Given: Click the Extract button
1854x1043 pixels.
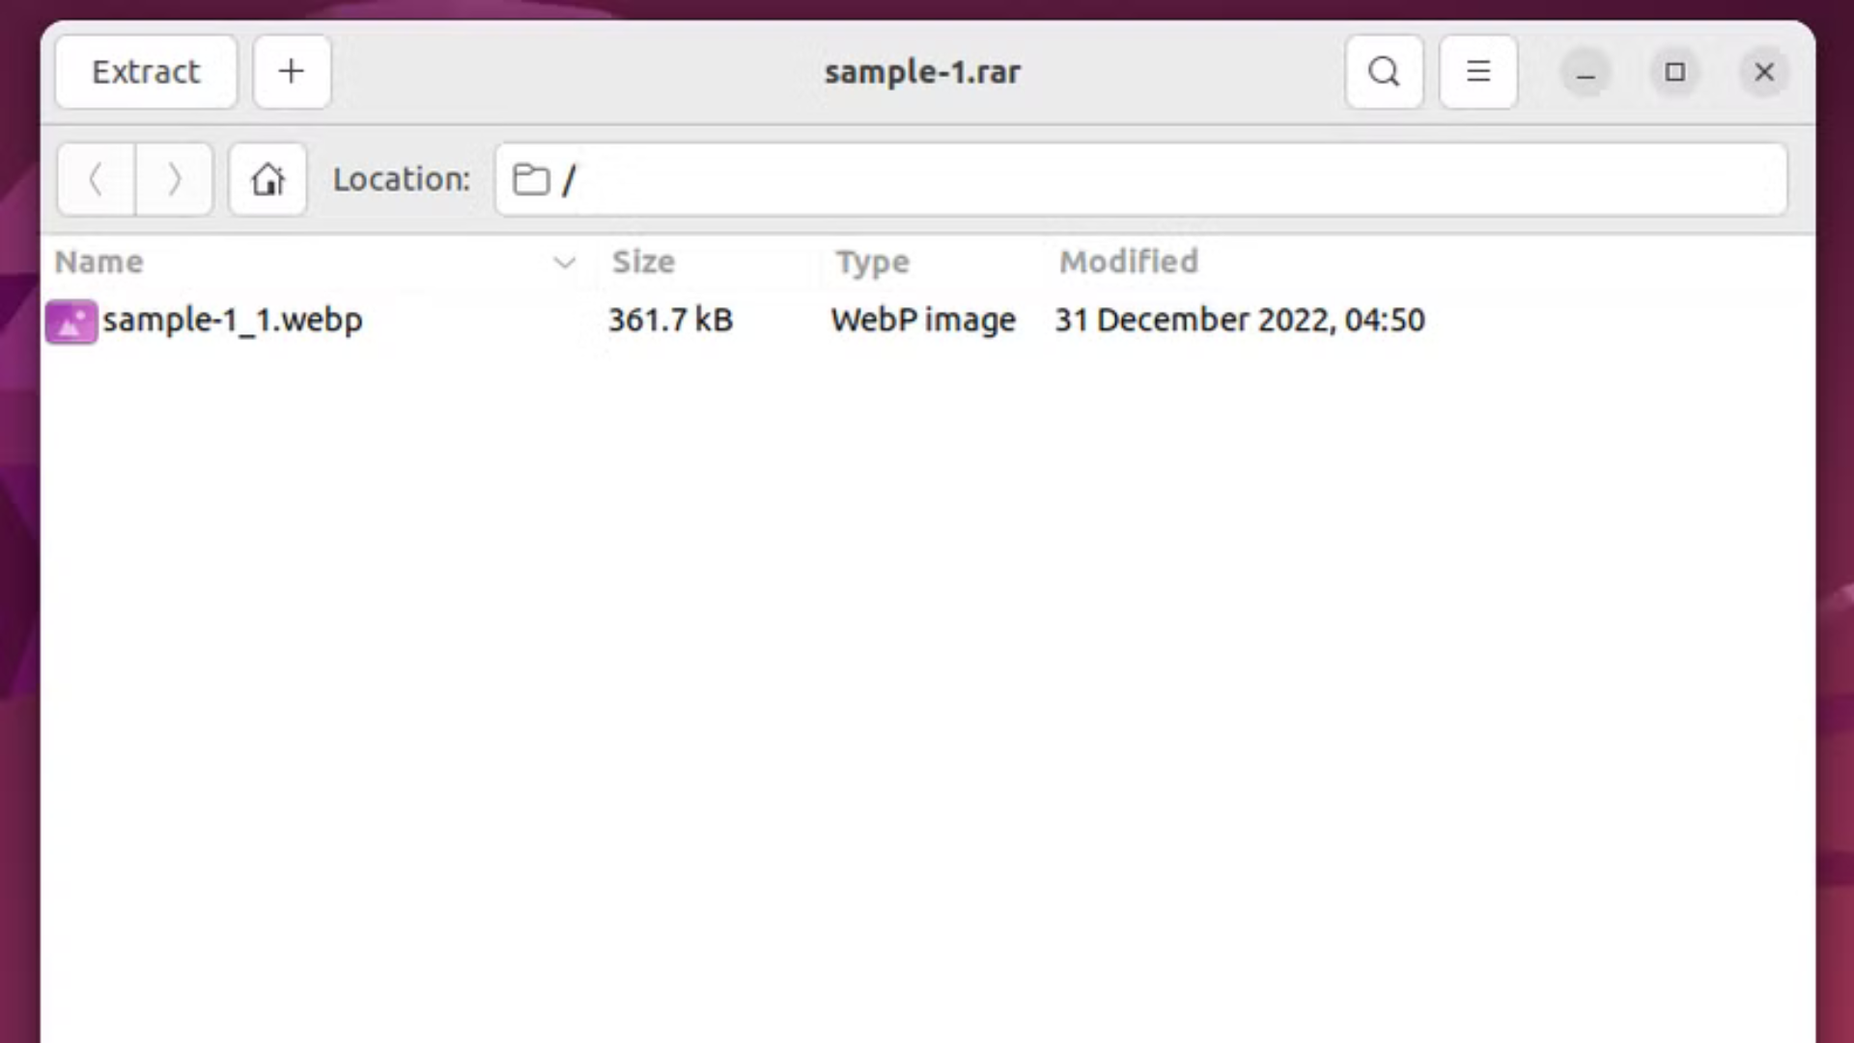Looking at the screenshot, I should click(x=146, y=72).
